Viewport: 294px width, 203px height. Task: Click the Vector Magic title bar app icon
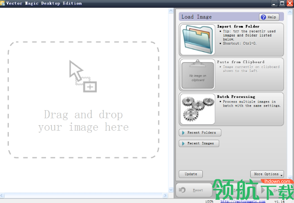[2, 3]
